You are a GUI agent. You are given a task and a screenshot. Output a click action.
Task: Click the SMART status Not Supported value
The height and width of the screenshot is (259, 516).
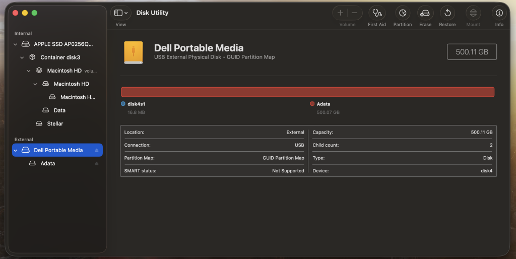pyautogui.click(x=288, y=171)
